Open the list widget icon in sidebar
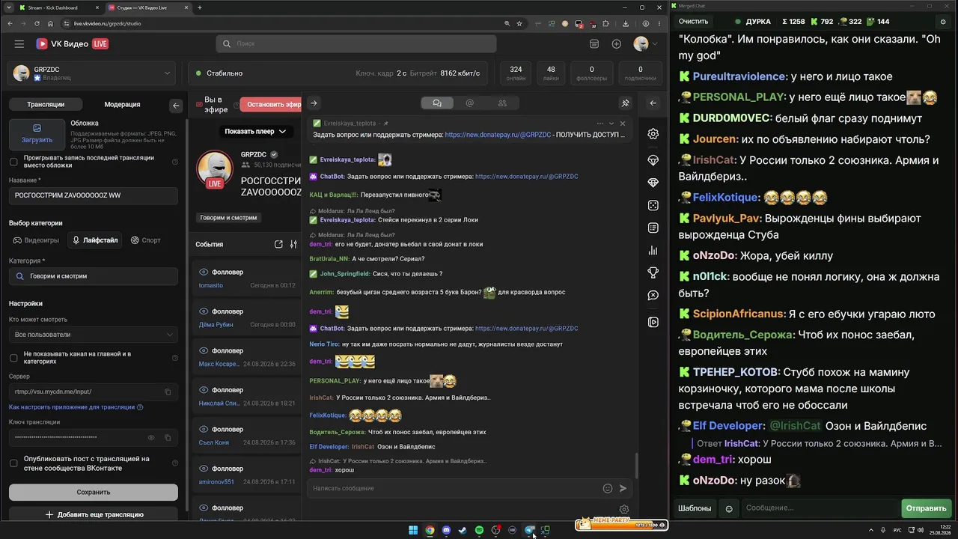The image size is (958, 539). 653,228
